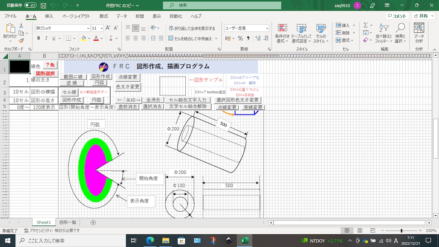Left-align the cell text
The height and width of the screenshot is (247, 439).
pyautogui.click(x=128, y=38)
